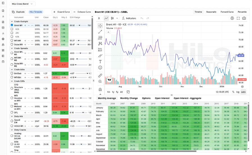Collapse the Crude Outright section
Viewport: 252px width, 155px height.
pyautogui.click(x=12, y=21)
